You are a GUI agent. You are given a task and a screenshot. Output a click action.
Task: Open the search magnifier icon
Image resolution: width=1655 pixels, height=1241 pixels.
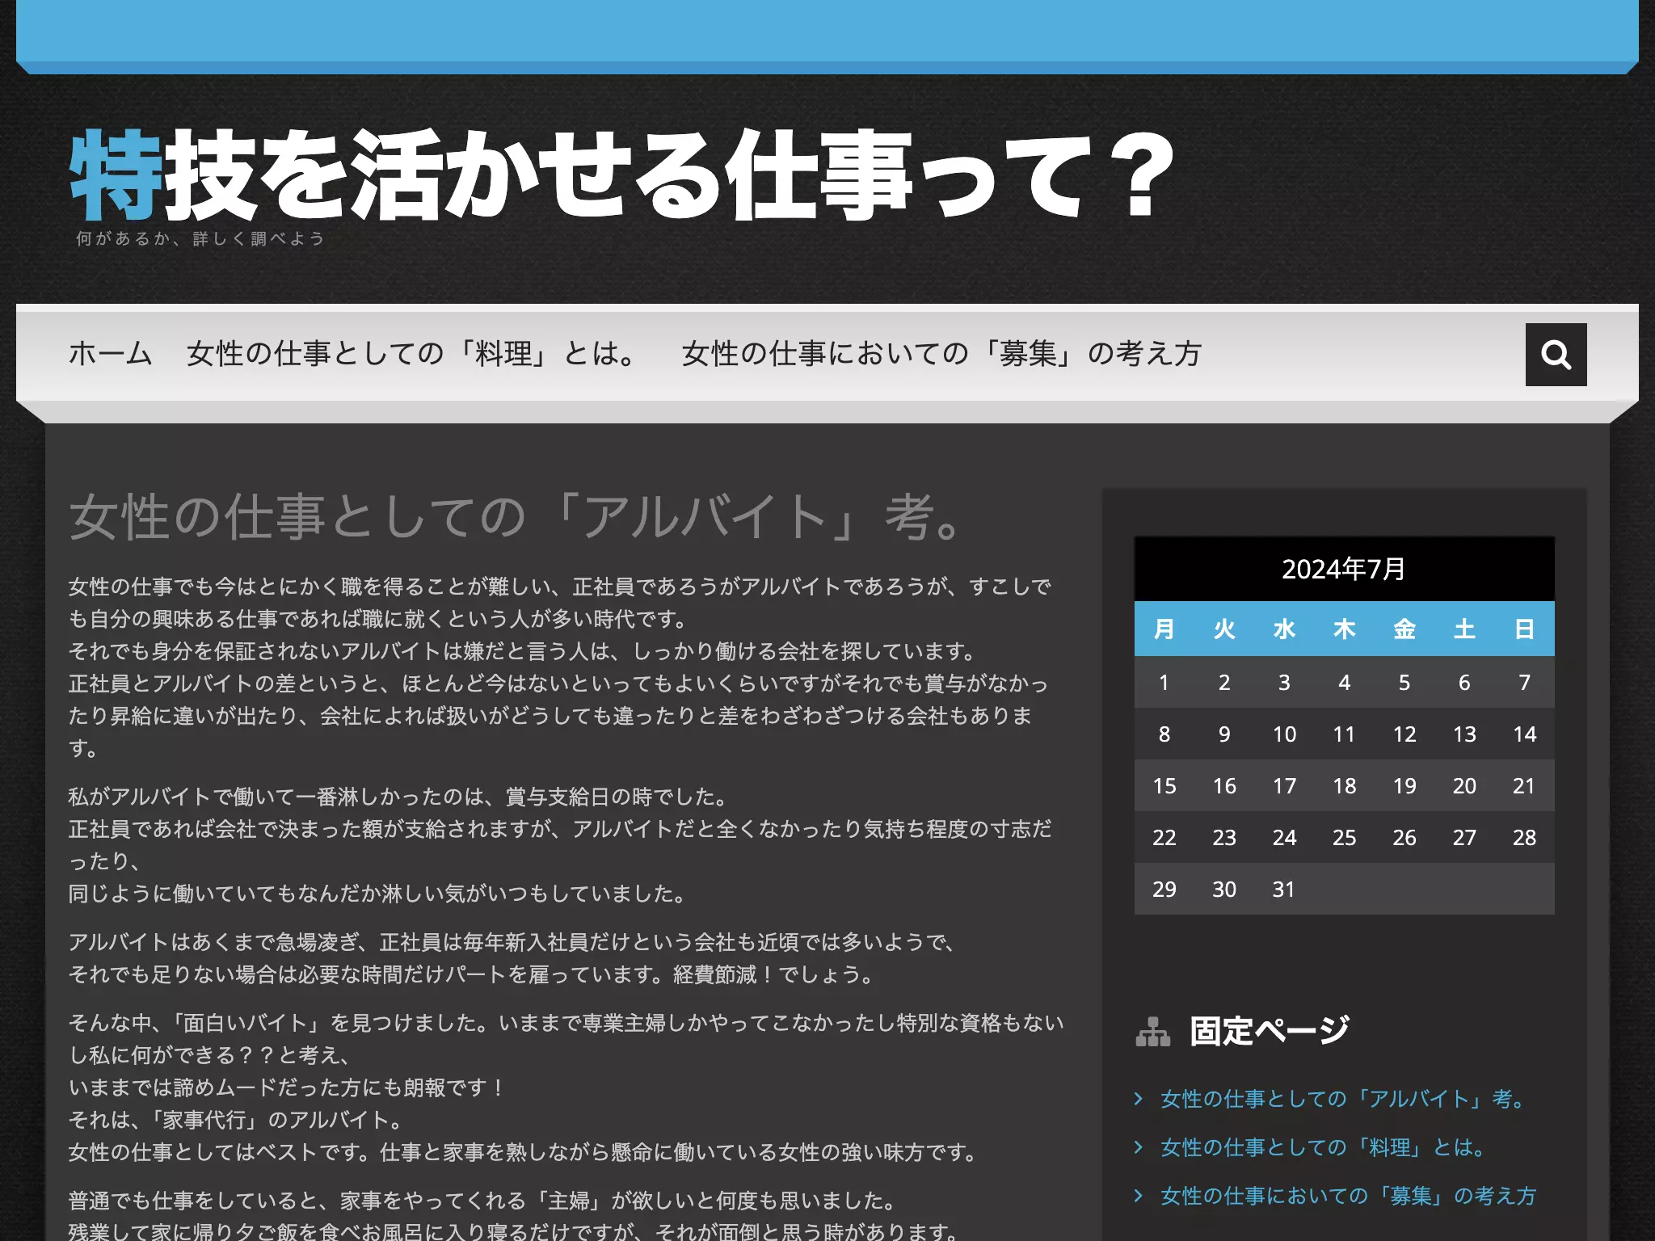point(1556,355)
